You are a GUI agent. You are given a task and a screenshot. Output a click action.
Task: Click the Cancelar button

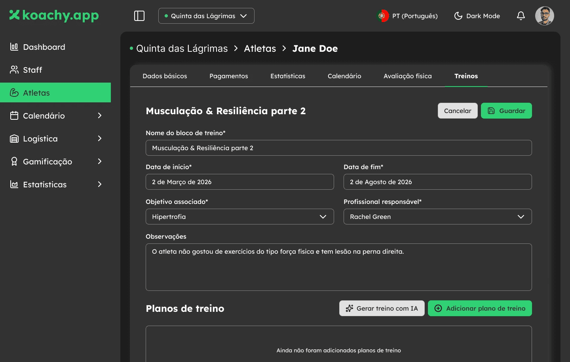tap(458, 111)
